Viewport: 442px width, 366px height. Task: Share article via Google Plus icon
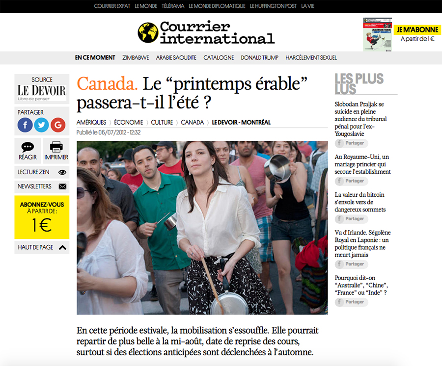coord(58,125)
